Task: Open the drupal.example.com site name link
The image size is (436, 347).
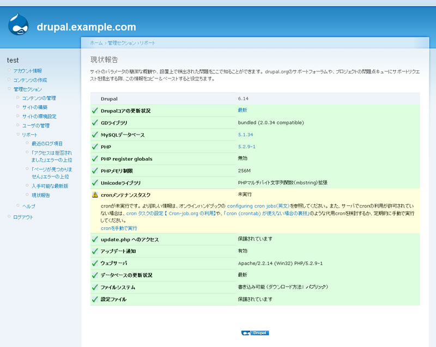Action: pyautogui.click(x=87, y=27)
